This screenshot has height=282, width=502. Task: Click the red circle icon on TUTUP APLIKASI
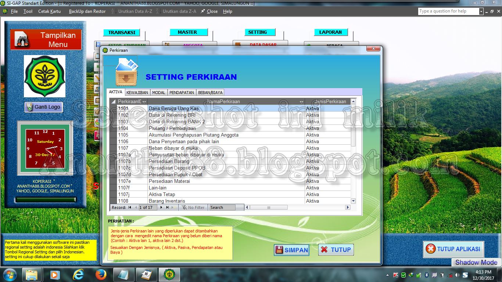tap(430, 249)
